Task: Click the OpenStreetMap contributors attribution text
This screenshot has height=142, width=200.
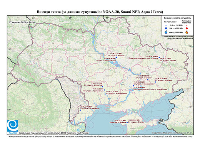Action: point(172,133)
